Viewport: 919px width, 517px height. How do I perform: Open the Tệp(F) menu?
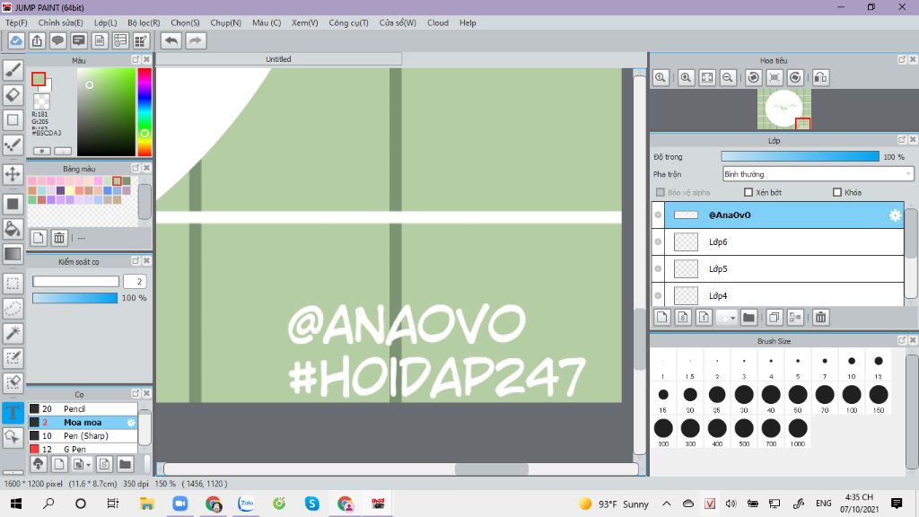pyautogui.click(x=16, y=22)
